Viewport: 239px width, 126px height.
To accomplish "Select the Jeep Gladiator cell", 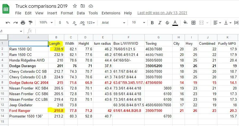I will tap(28, 105).
